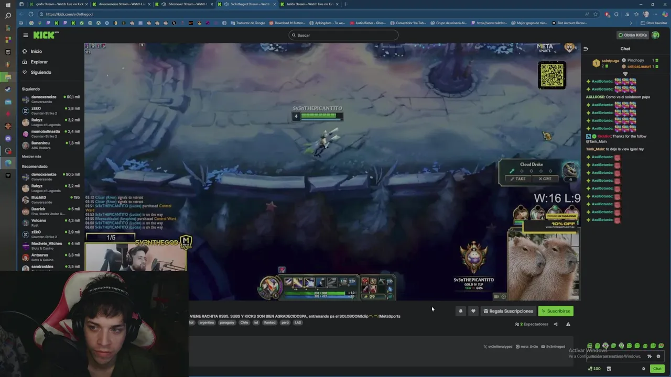Switch to grafo Stream browser tab
The image size is (671, 377).
(58, 4)
